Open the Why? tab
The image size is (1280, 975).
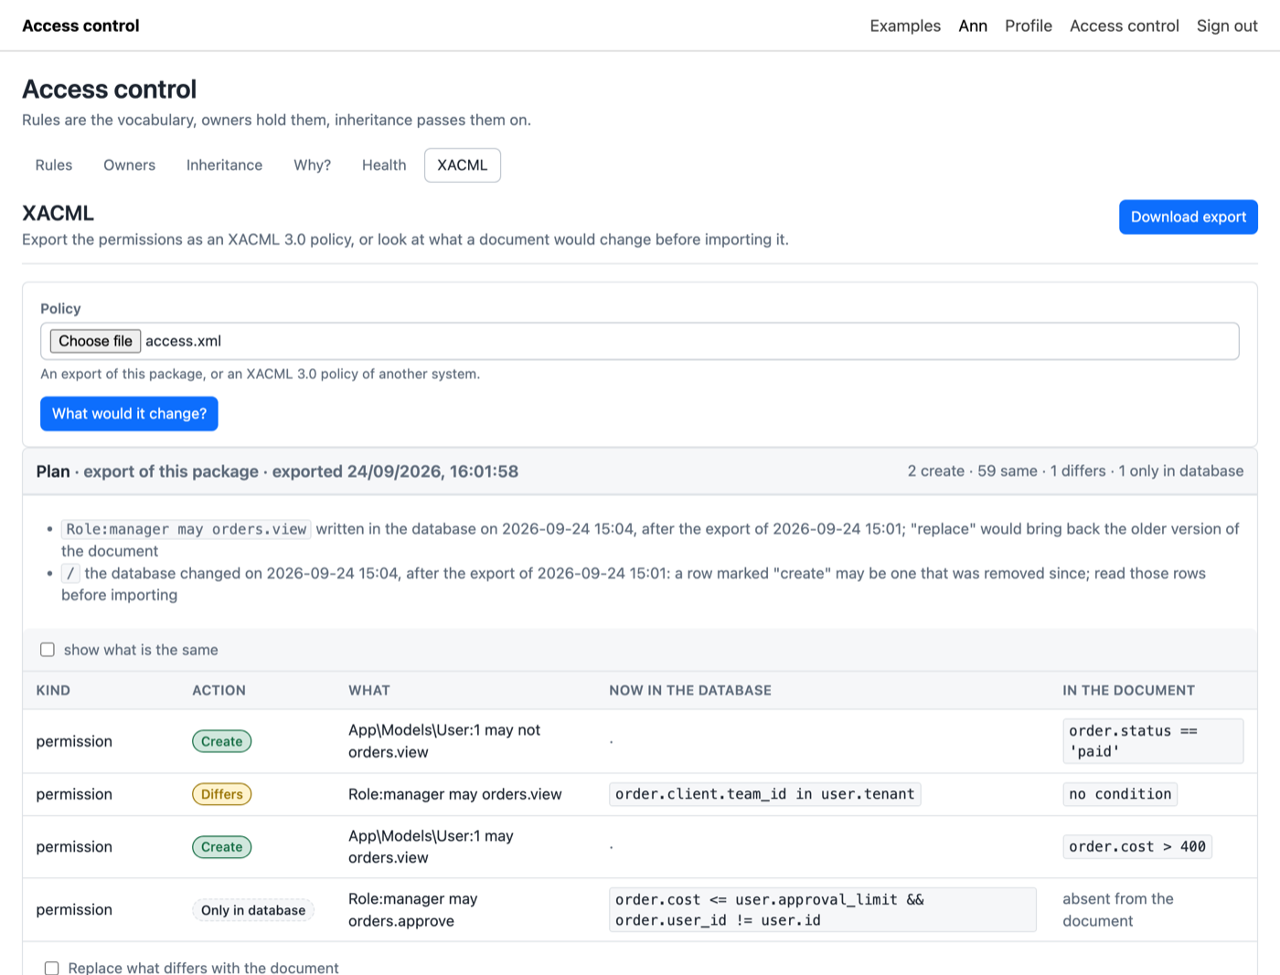coord(312,165)
